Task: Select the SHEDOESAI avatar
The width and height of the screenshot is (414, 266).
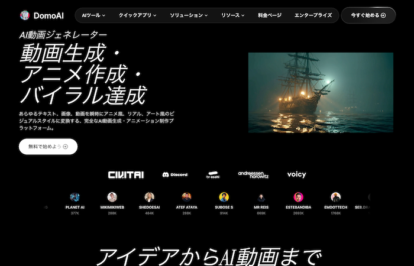Action: coord(150,197)
